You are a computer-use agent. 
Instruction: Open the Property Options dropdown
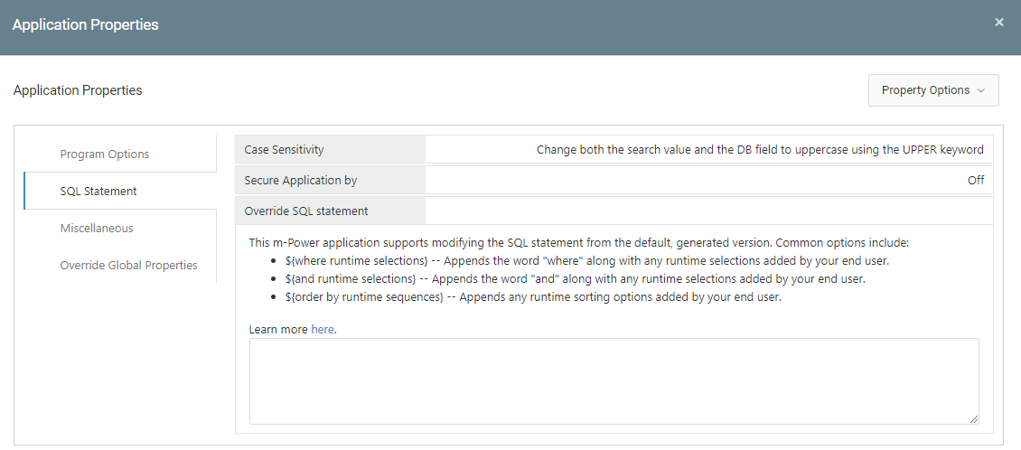pyautogui.click(x=933, y=90)
